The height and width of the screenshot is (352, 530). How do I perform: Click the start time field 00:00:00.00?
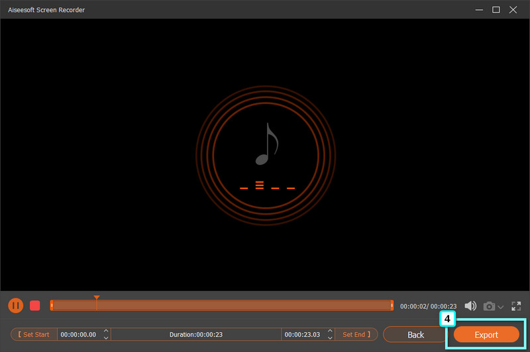[x=78, y=335]
